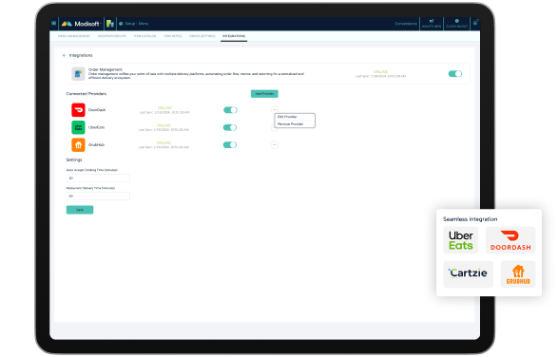Click the UberEats provider icon
558x357 pixels.
click(78, 127)
